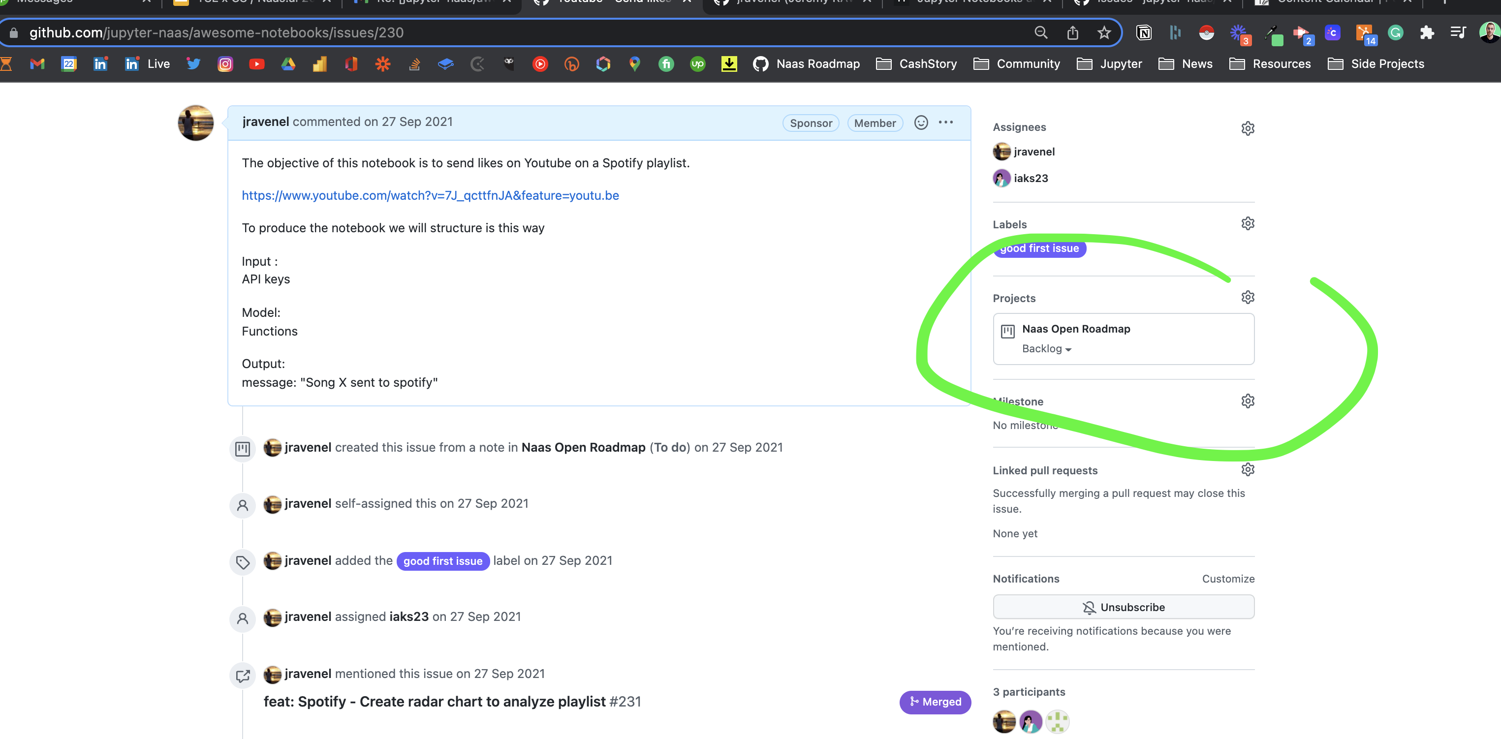Open the YouTube watch link in the comment
This screenshot has width=1501, height=739.
click(430, 196)
